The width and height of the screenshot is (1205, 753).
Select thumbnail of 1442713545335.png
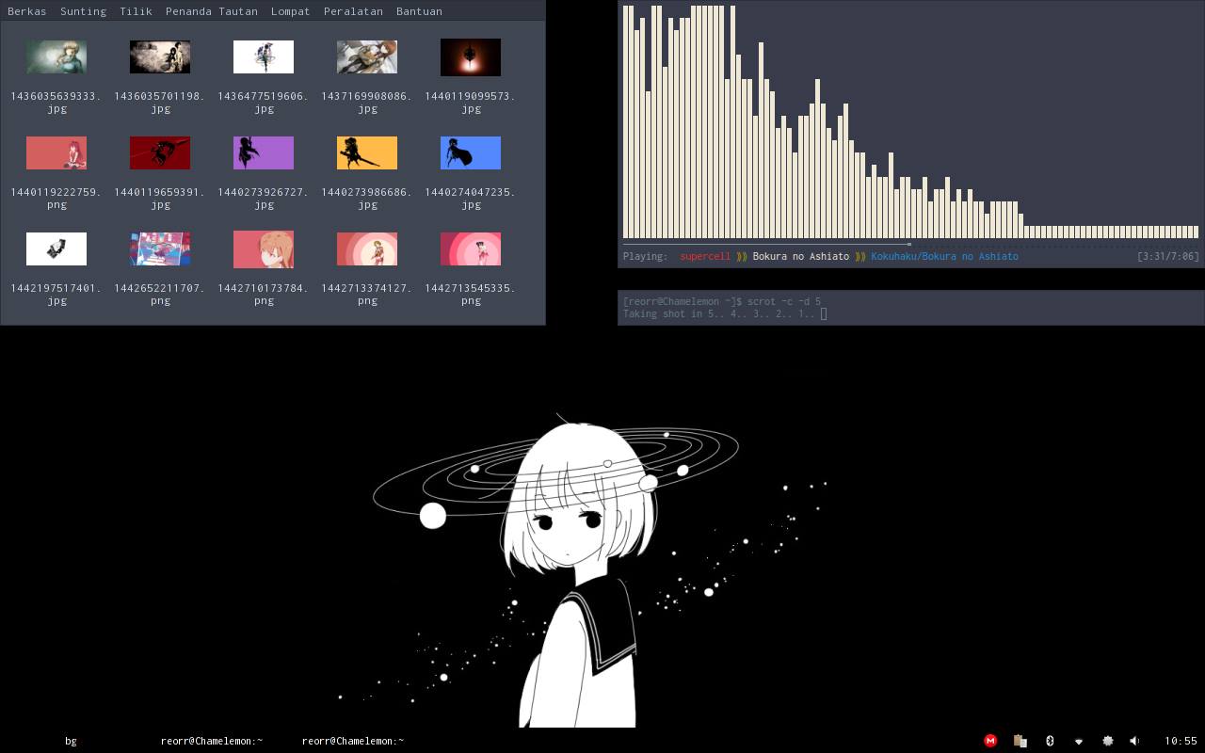[x=471, y=249]
